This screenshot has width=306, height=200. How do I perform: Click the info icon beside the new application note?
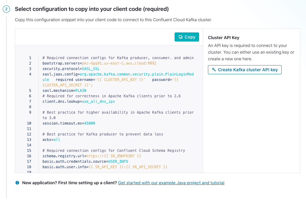point(17,183)
